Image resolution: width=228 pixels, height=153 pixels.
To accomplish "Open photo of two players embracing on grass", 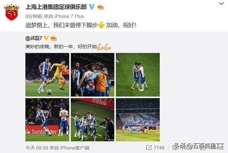I will point(138,75).
